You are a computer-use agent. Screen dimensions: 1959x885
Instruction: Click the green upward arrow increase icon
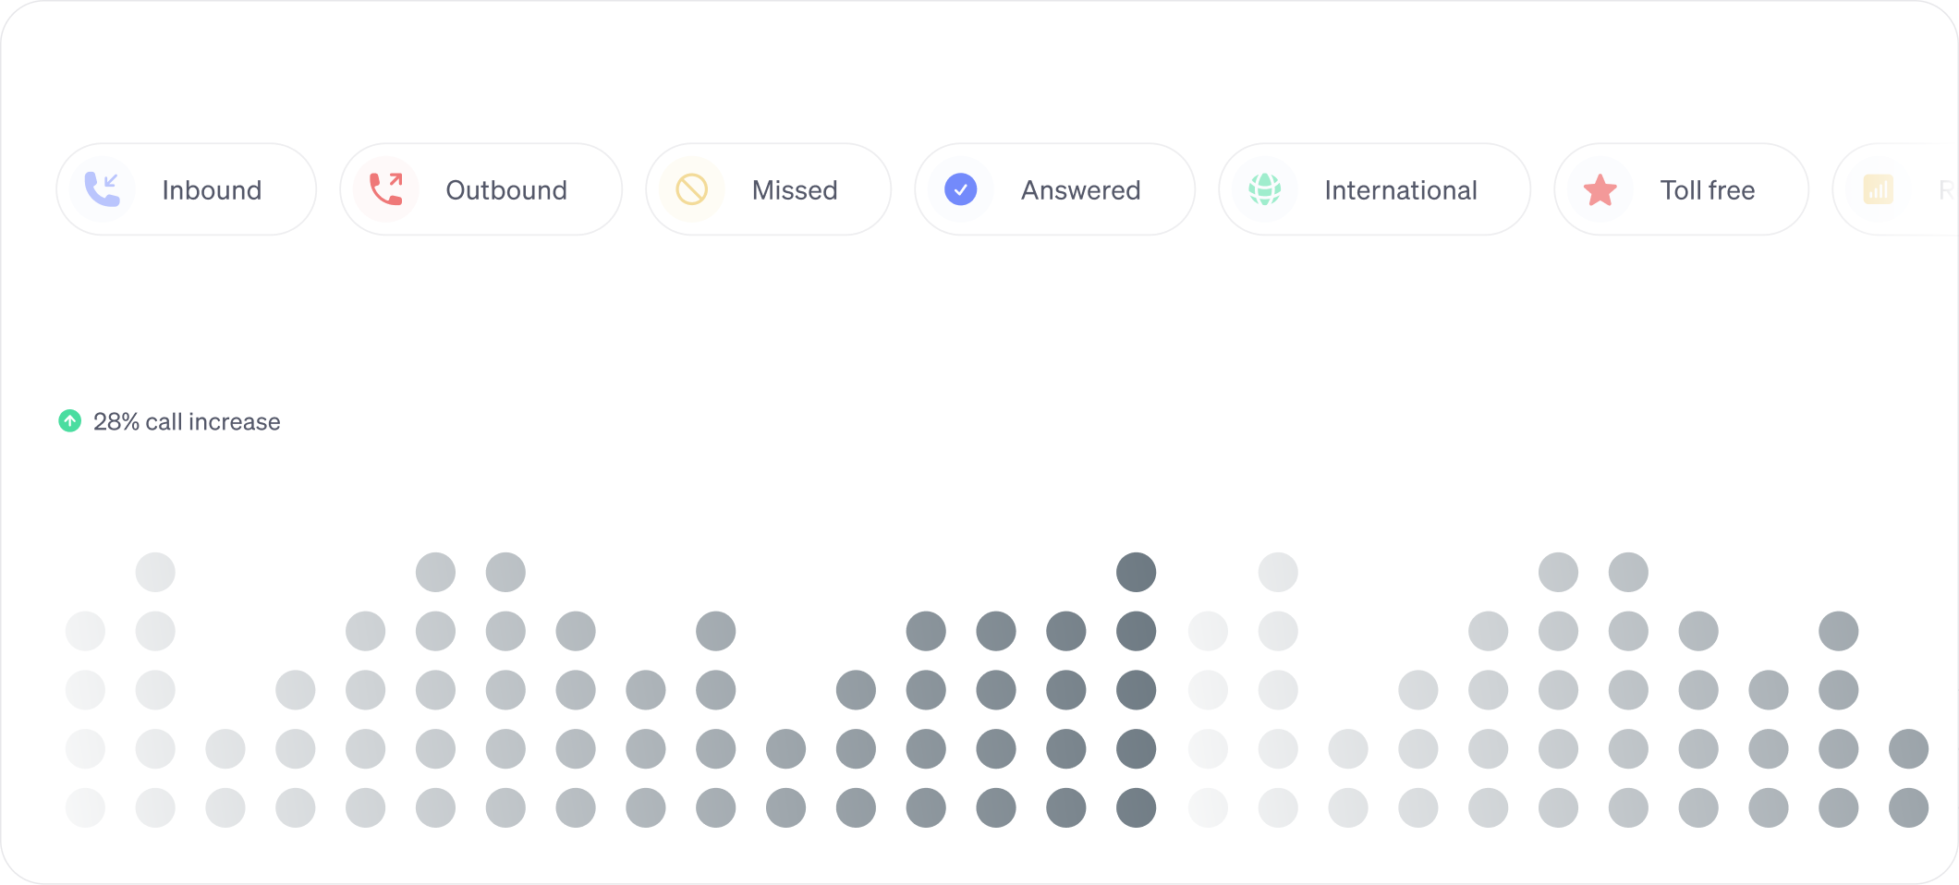[70, 421]
